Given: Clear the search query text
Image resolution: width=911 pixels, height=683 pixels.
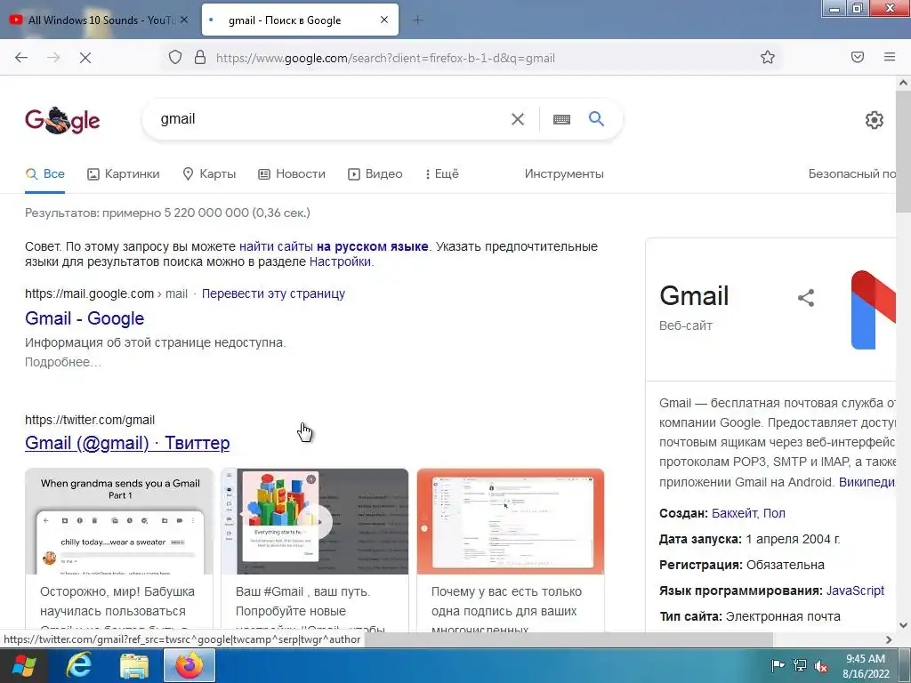Looking at the screenshot, I should tap(517, 119).
